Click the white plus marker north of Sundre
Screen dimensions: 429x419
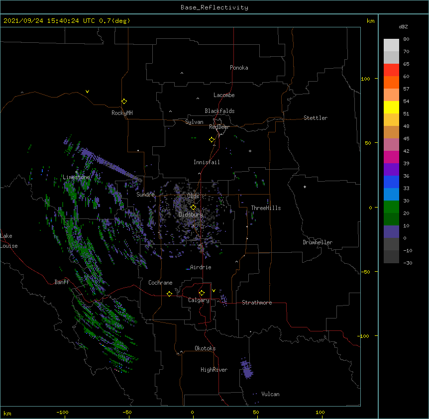138,150
